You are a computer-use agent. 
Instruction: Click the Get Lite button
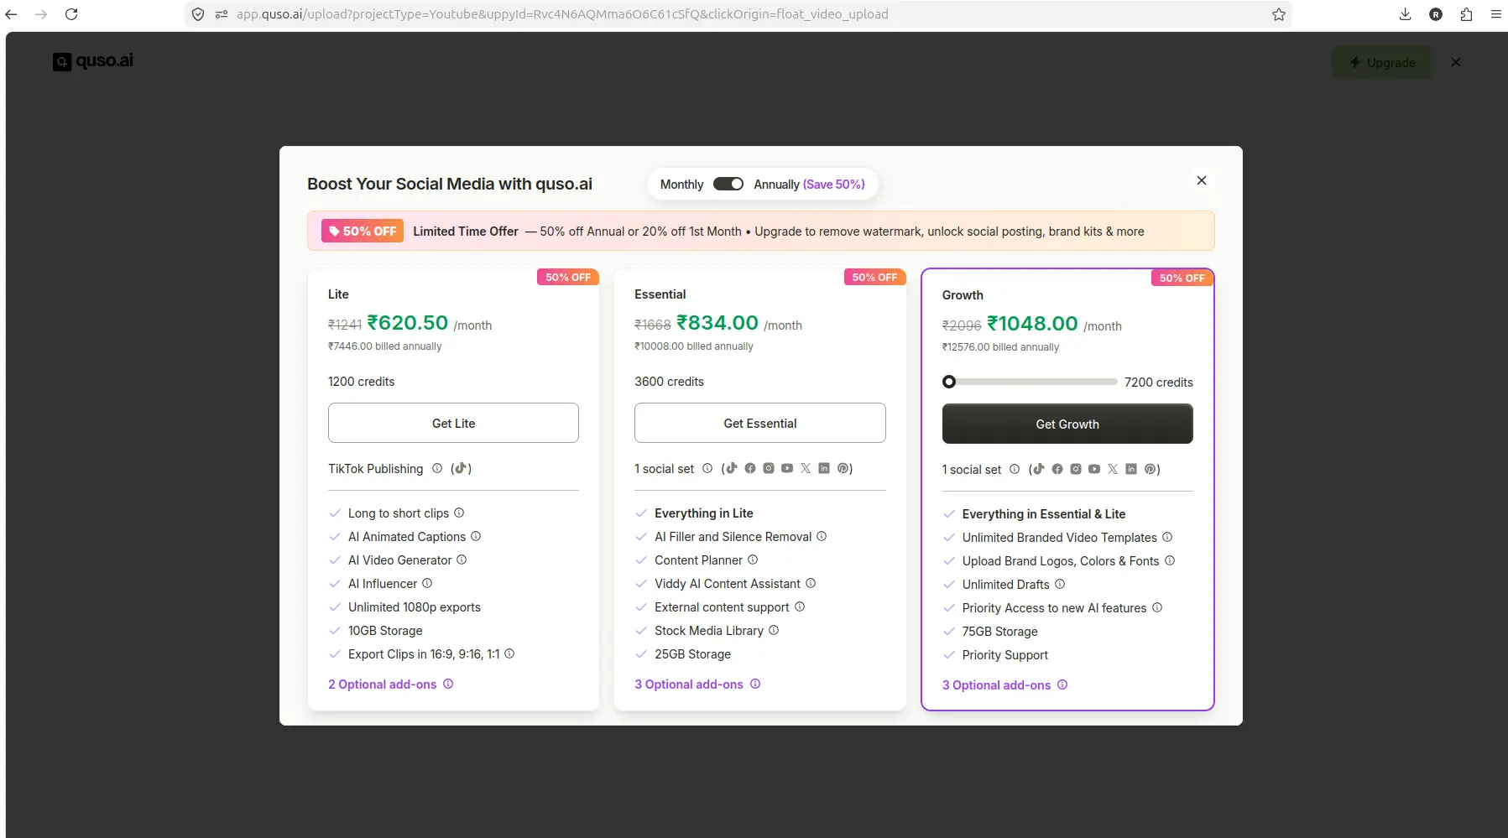point(453,423)
